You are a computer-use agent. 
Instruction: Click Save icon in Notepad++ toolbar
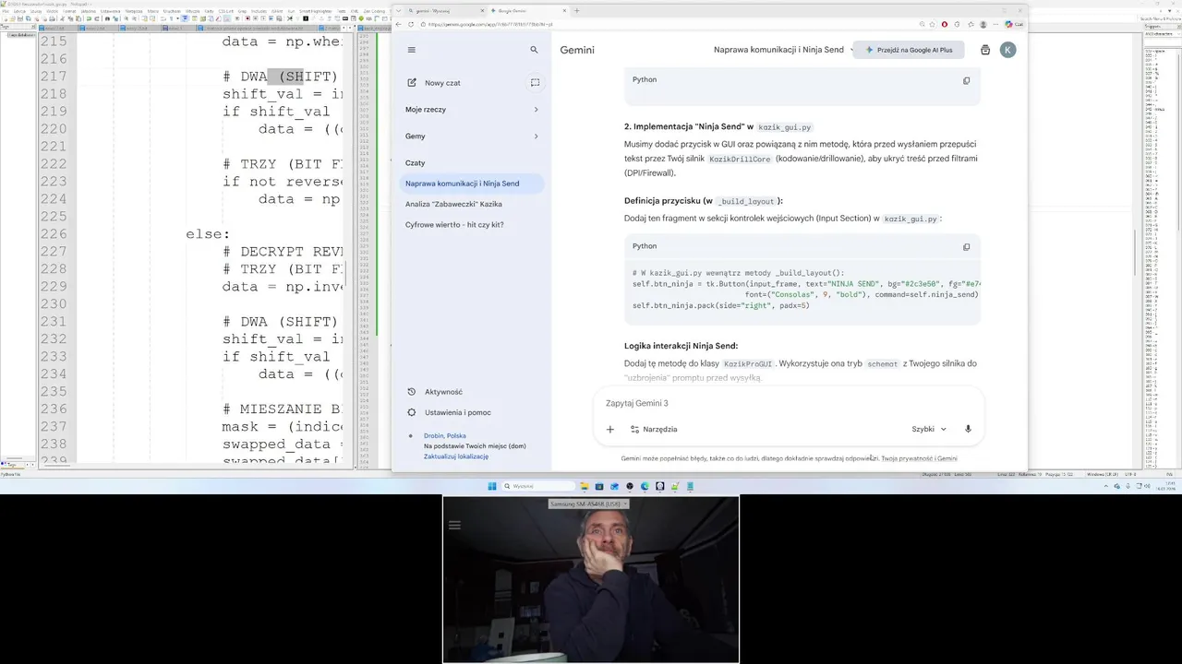pyautogui.click(x=20, y=18)
